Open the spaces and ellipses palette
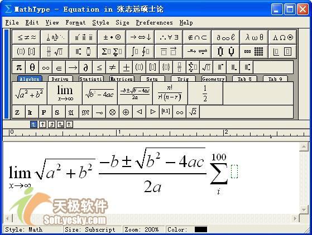 pyautogui.click(x=55, y=37)
